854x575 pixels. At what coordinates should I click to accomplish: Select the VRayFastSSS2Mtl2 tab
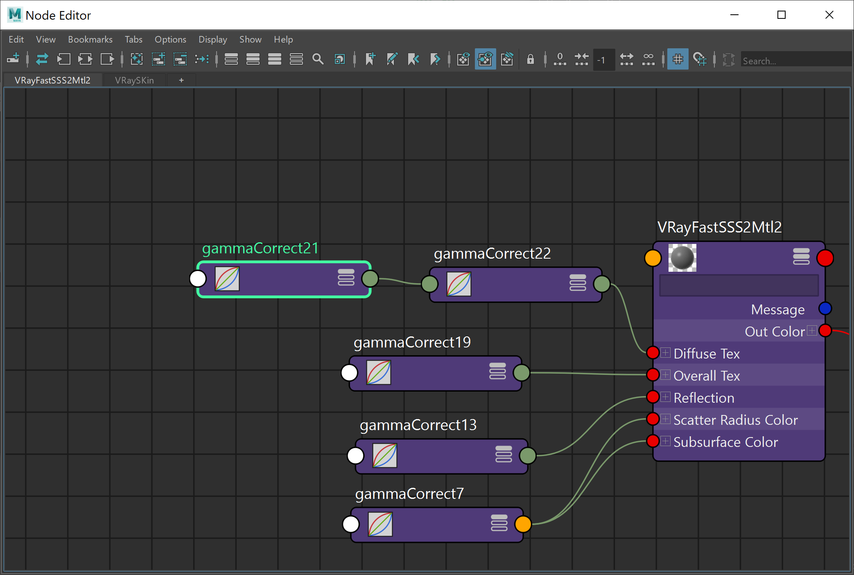coord(52,80)
